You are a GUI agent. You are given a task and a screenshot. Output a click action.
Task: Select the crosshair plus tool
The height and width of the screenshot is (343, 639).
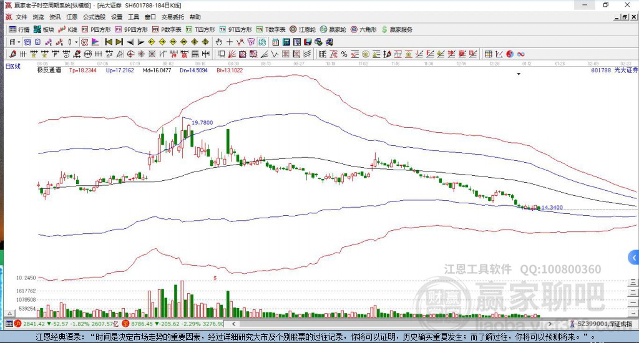click(230, 42)
